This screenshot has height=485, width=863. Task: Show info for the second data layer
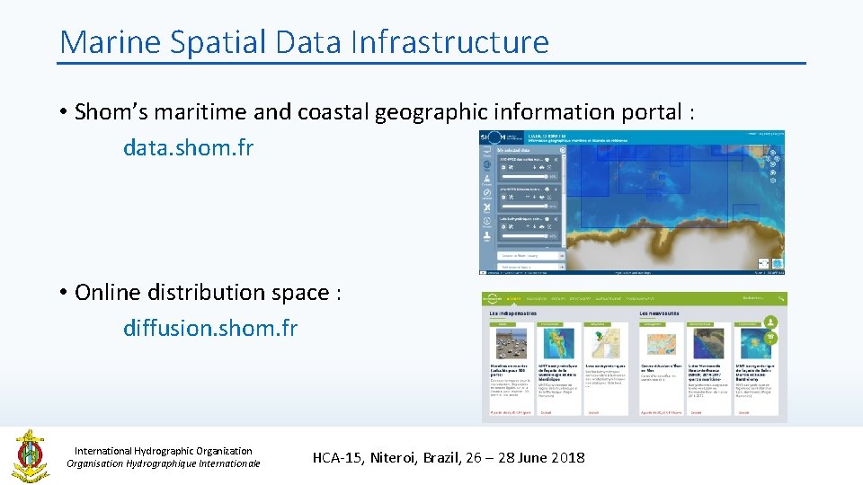pos(547,190)
